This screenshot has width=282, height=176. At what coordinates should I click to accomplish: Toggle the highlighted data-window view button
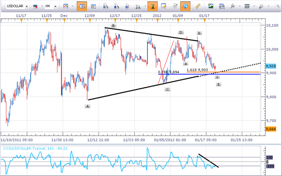(82, 6)
